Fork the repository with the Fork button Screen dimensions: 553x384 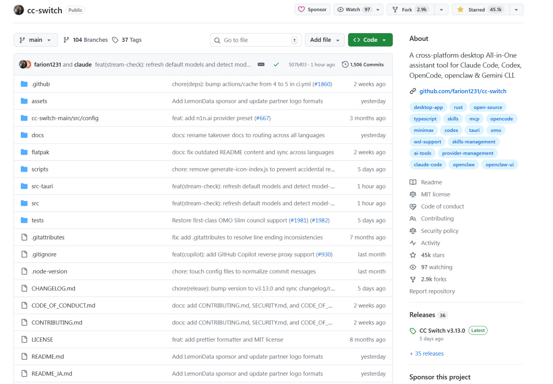(410, 9)
